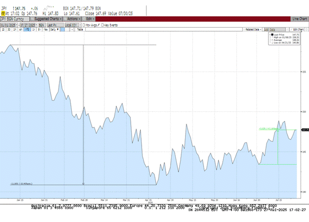Click the Jul 15 x-axis label
Screen dimensions: 309x222
[279, 200]
